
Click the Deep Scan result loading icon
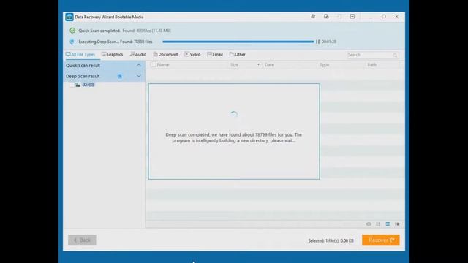tap(120, 76)
